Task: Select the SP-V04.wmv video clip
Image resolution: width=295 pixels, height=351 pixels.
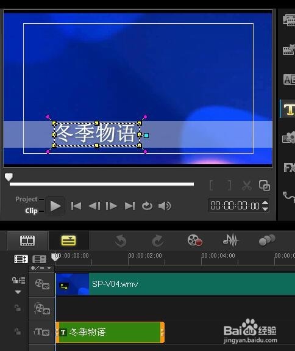Action: point(175,284)
